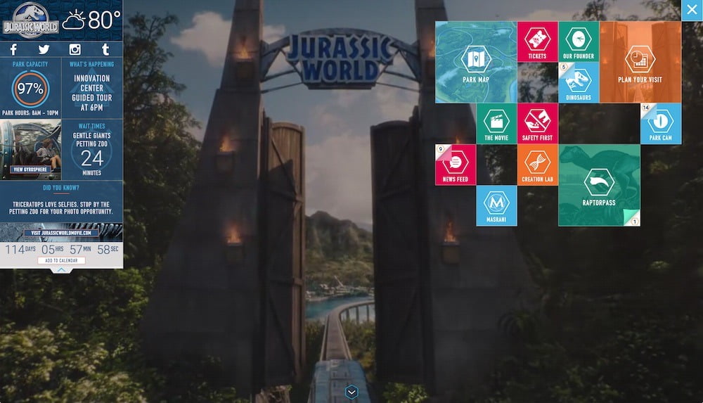Open the Dinosaurs tile
Image resolution: width=703 pixels, height=403 pixels.
579,82
